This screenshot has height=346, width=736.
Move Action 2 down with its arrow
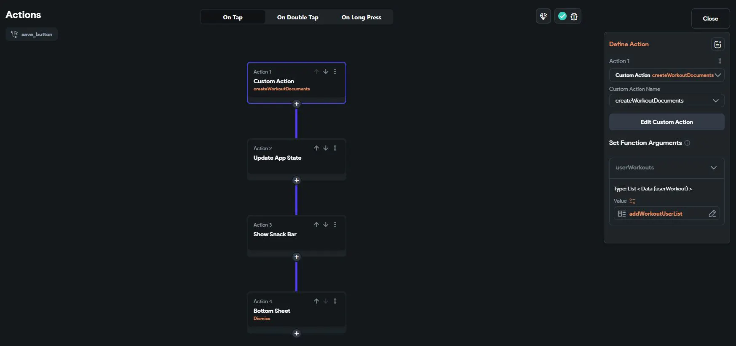click(326, 148)
